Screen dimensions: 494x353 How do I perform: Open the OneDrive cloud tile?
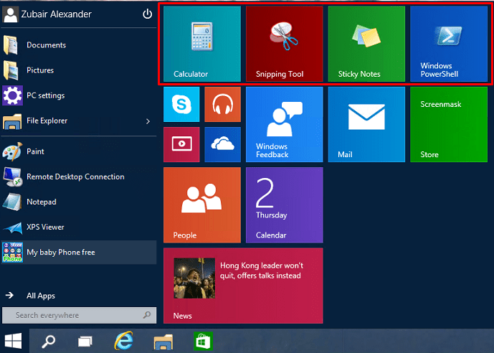[222, 145]
